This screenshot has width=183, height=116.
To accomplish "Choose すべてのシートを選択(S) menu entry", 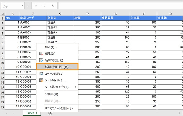I will 57,108.
